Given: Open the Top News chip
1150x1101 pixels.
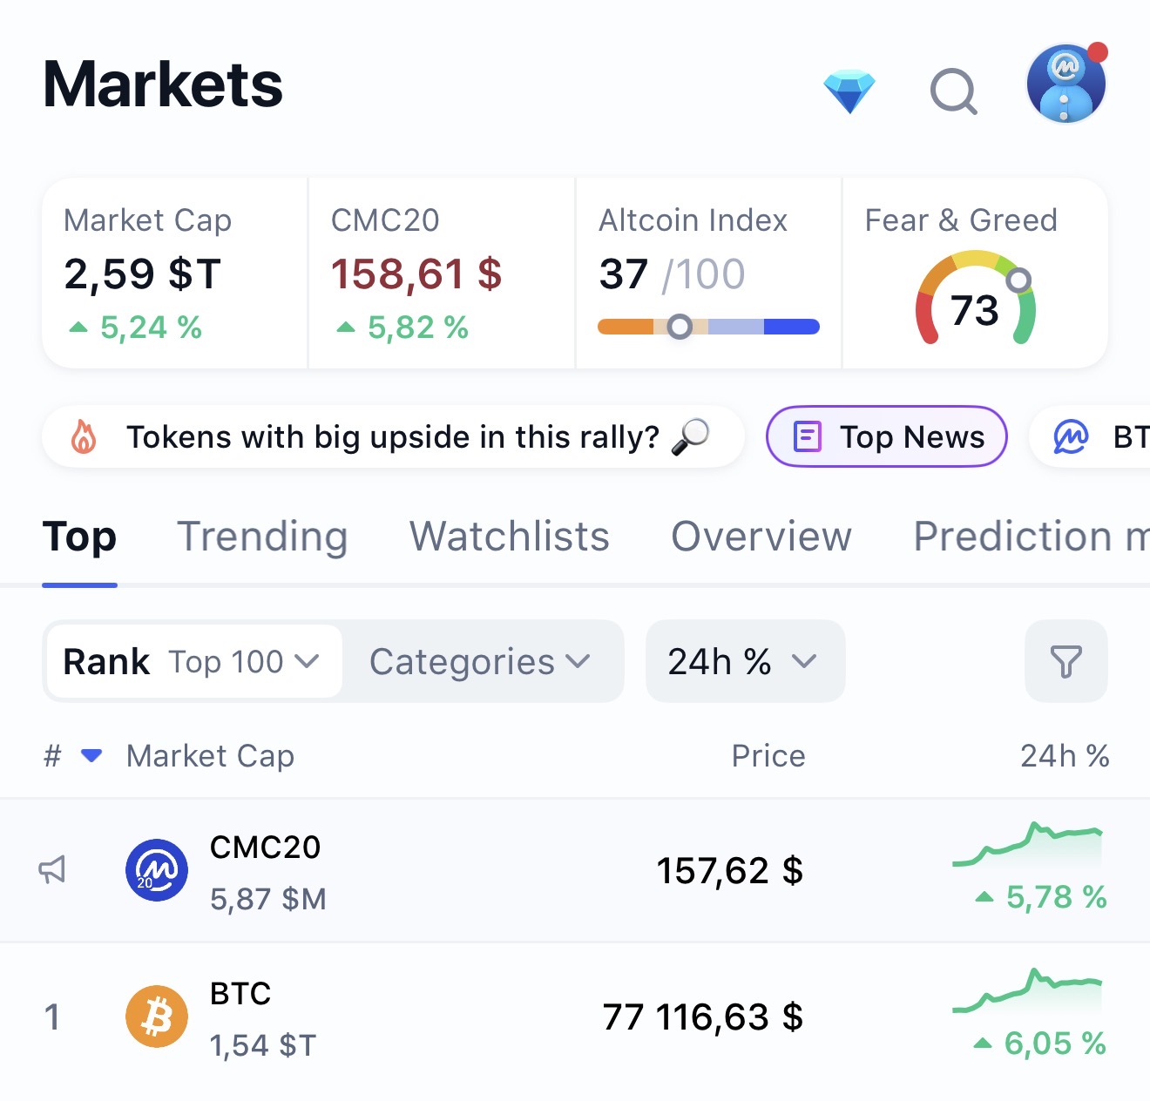Looking at the screenshot, I should coord(887,436).
